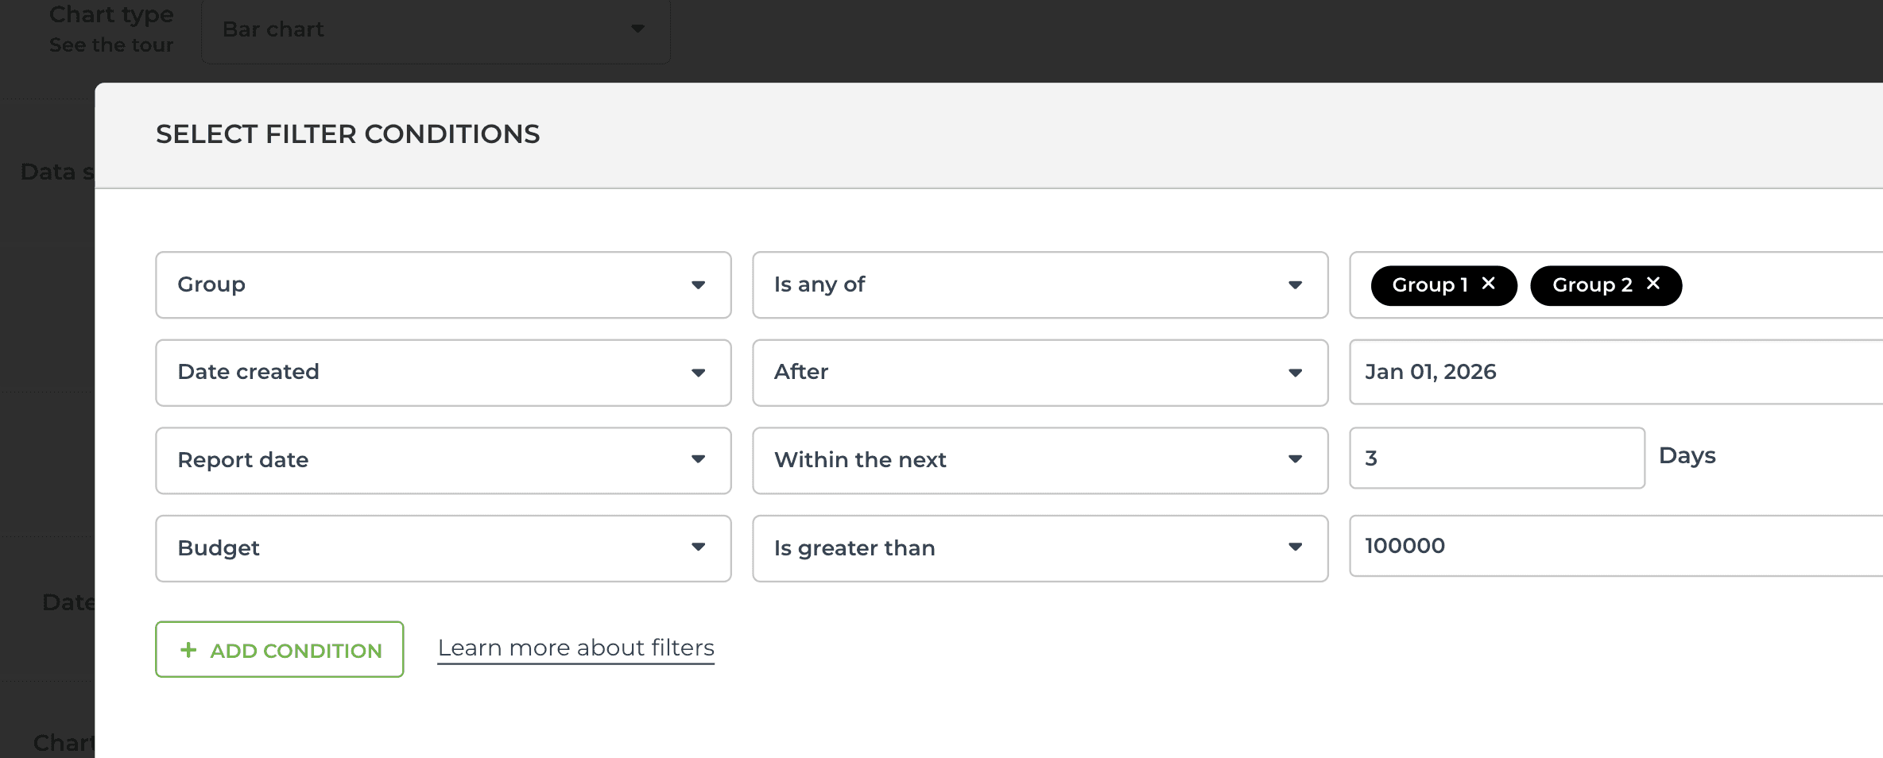
Task: Click the budget value field showing 100000
Action: pos(1614,546)
